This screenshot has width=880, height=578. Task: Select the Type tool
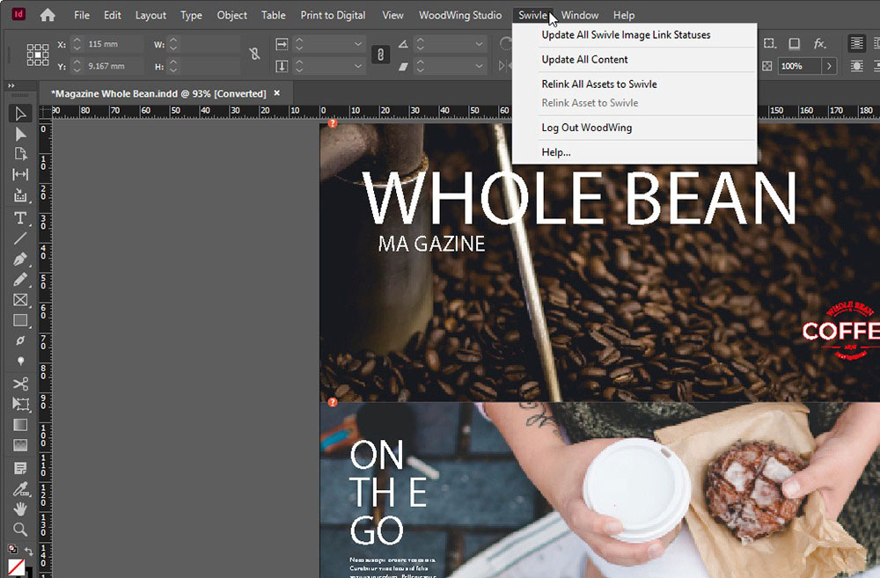19,218
